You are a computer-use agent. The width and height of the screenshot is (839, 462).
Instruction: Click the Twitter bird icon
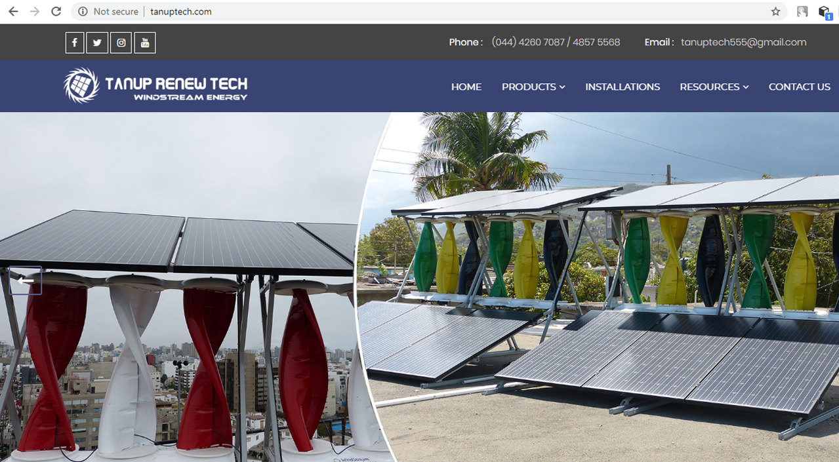tap(97, 43)
